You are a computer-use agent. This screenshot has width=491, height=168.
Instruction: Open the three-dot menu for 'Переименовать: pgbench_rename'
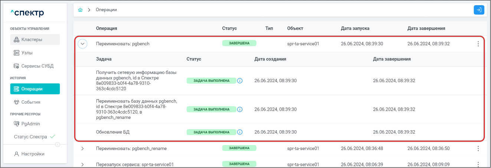pos(478,148)
